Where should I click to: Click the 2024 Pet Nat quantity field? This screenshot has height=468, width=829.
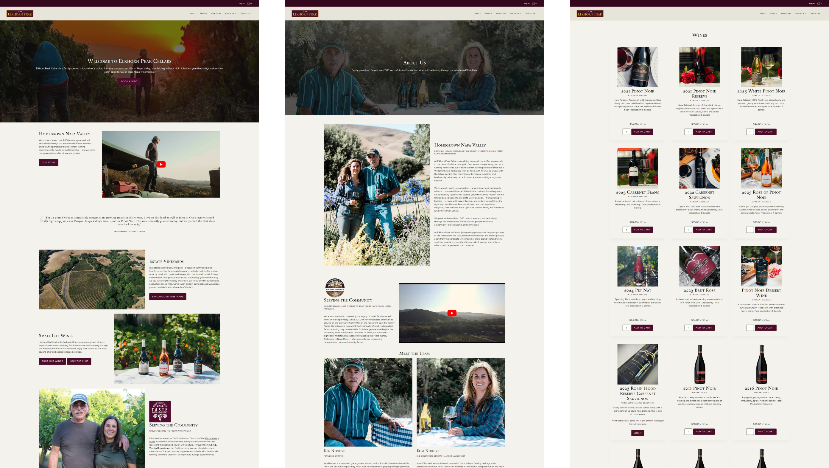(x=626, y=328)
